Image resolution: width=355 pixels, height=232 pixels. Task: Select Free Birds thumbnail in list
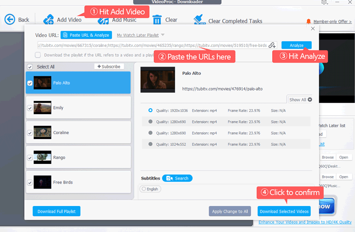[x=42, y=182]
